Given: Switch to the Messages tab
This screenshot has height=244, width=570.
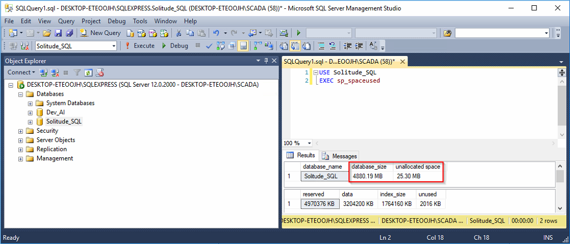Looking at the screenshot, I should (x=340, y=156).
